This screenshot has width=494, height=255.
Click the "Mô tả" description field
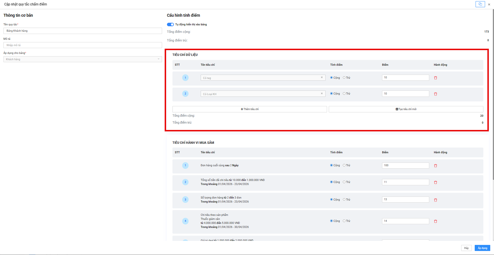83,45
